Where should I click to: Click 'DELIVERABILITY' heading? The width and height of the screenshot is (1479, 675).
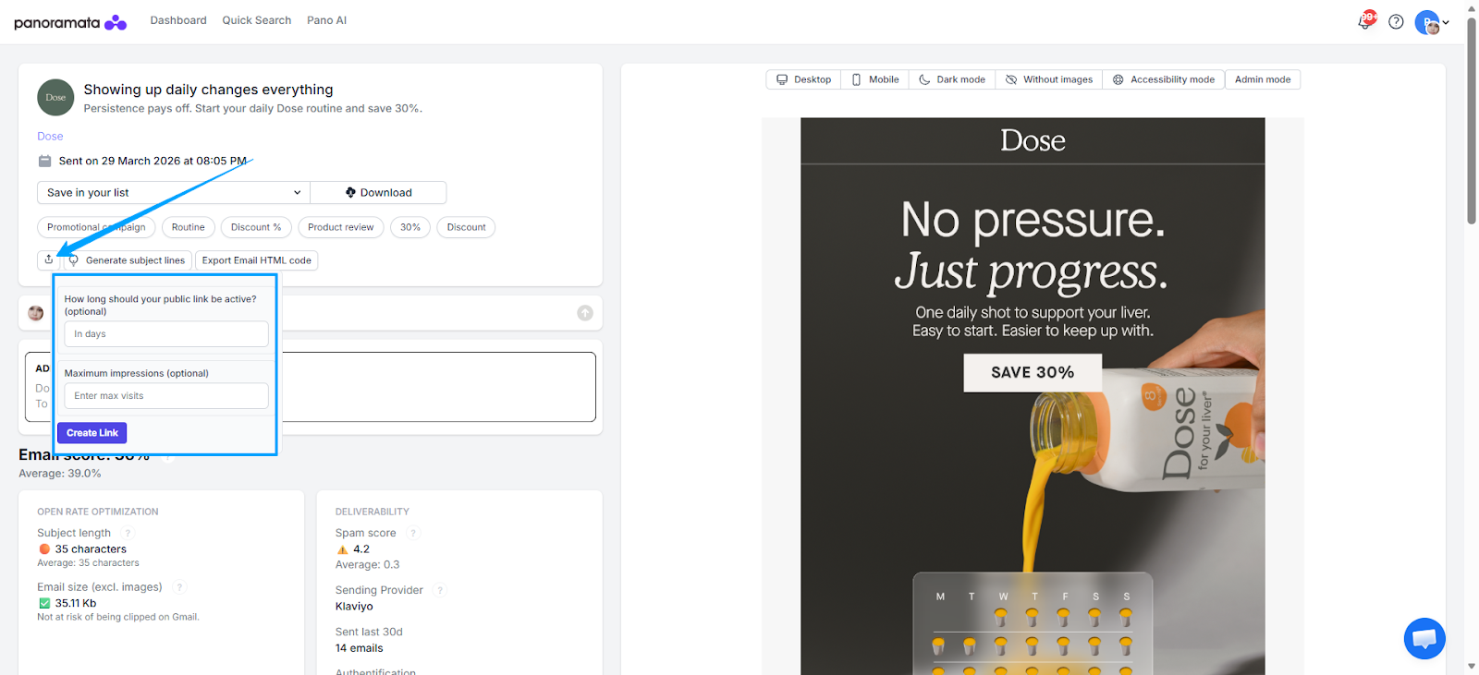[372, 512]
